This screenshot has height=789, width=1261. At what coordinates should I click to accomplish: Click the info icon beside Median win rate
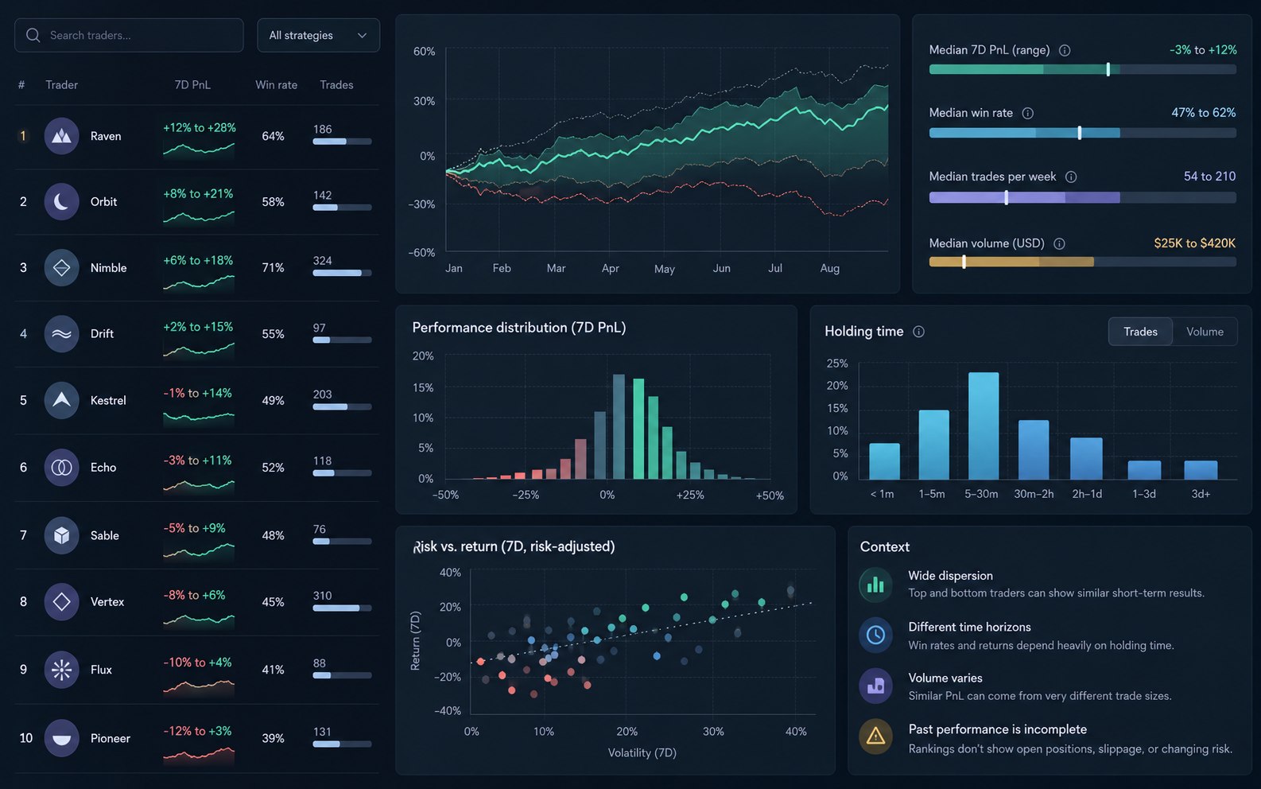tap(1027, 113)
